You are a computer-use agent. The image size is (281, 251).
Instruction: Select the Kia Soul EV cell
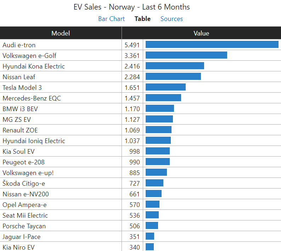pyautogui.click(x=61, y=151)
